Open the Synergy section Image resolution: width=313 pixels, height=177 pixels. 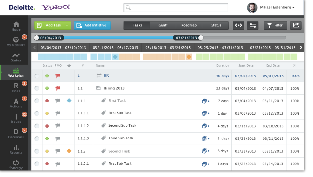16,165
